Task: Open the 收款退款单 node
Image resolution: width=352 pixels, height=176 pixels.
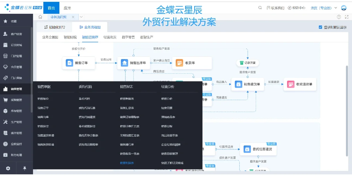Action: [300, 84]
